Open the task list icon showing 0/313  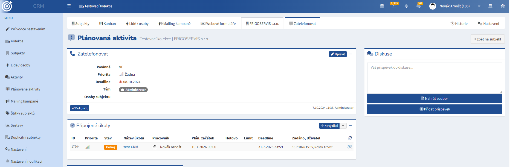coord(394,5)
